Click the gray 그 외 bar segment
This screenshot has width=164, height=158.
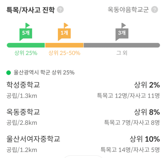pyautogui.click(x=122, y=45)
